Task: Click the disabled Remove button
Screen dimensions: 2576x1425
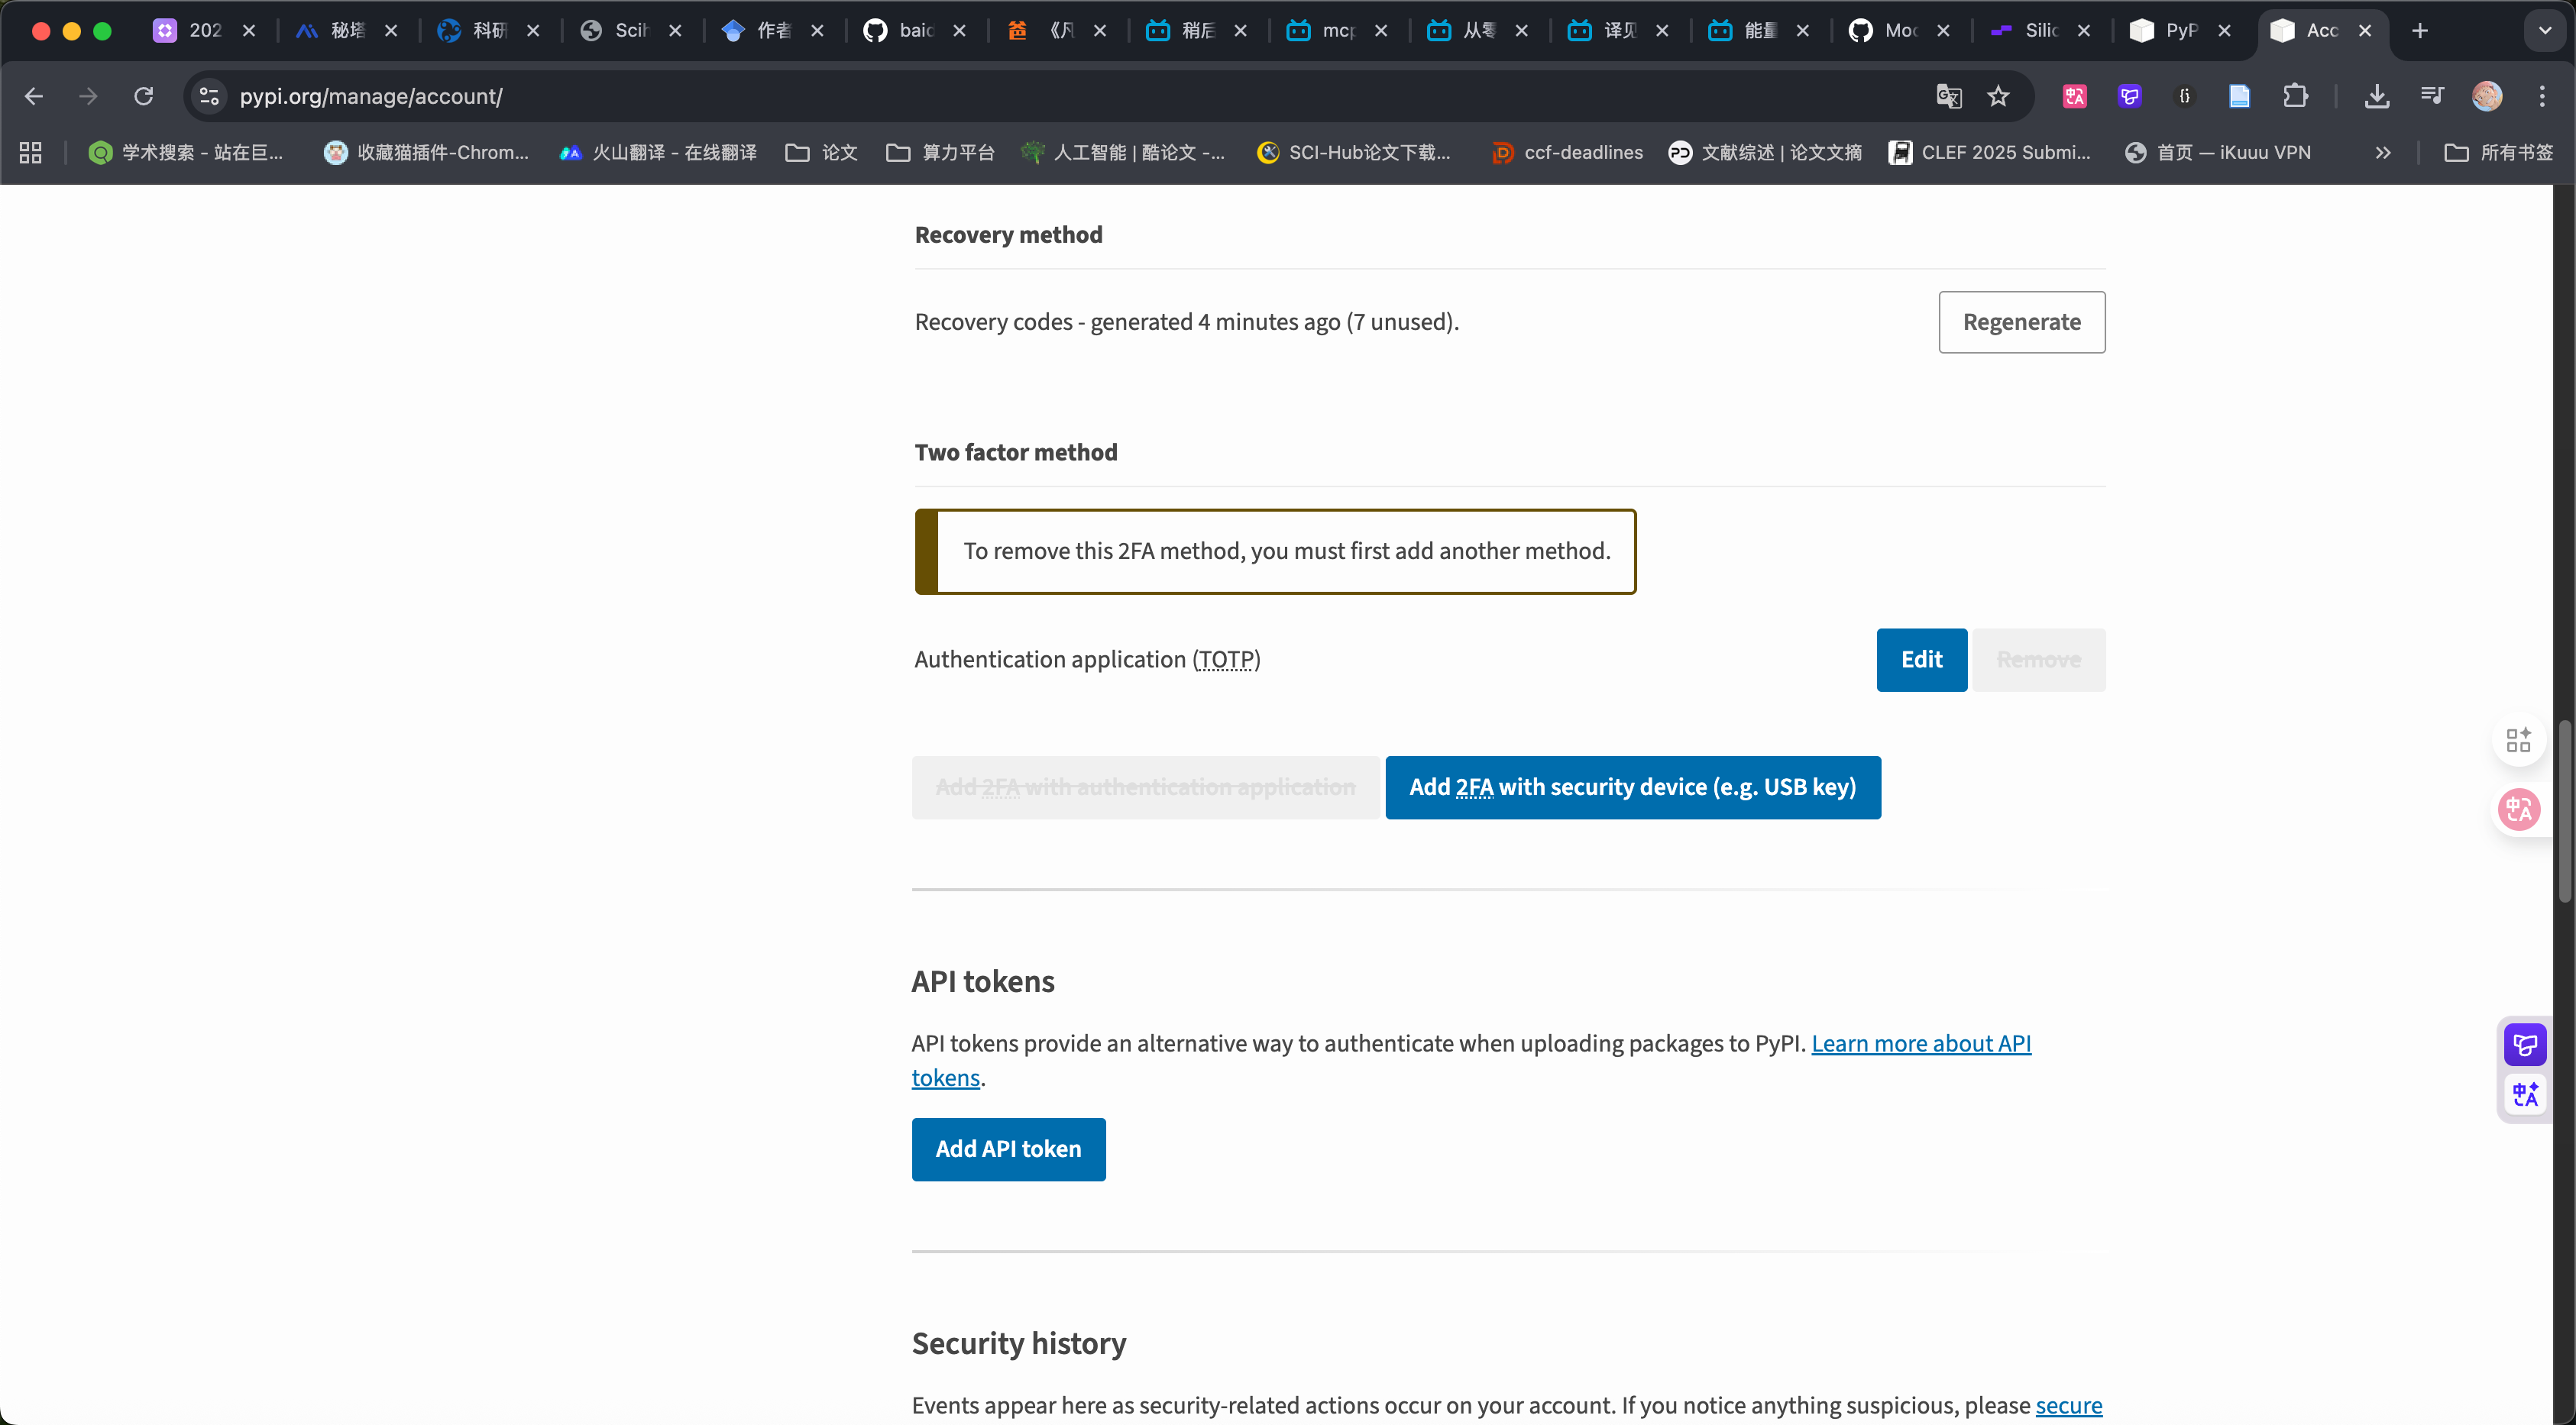Action: pos(2038,660)
